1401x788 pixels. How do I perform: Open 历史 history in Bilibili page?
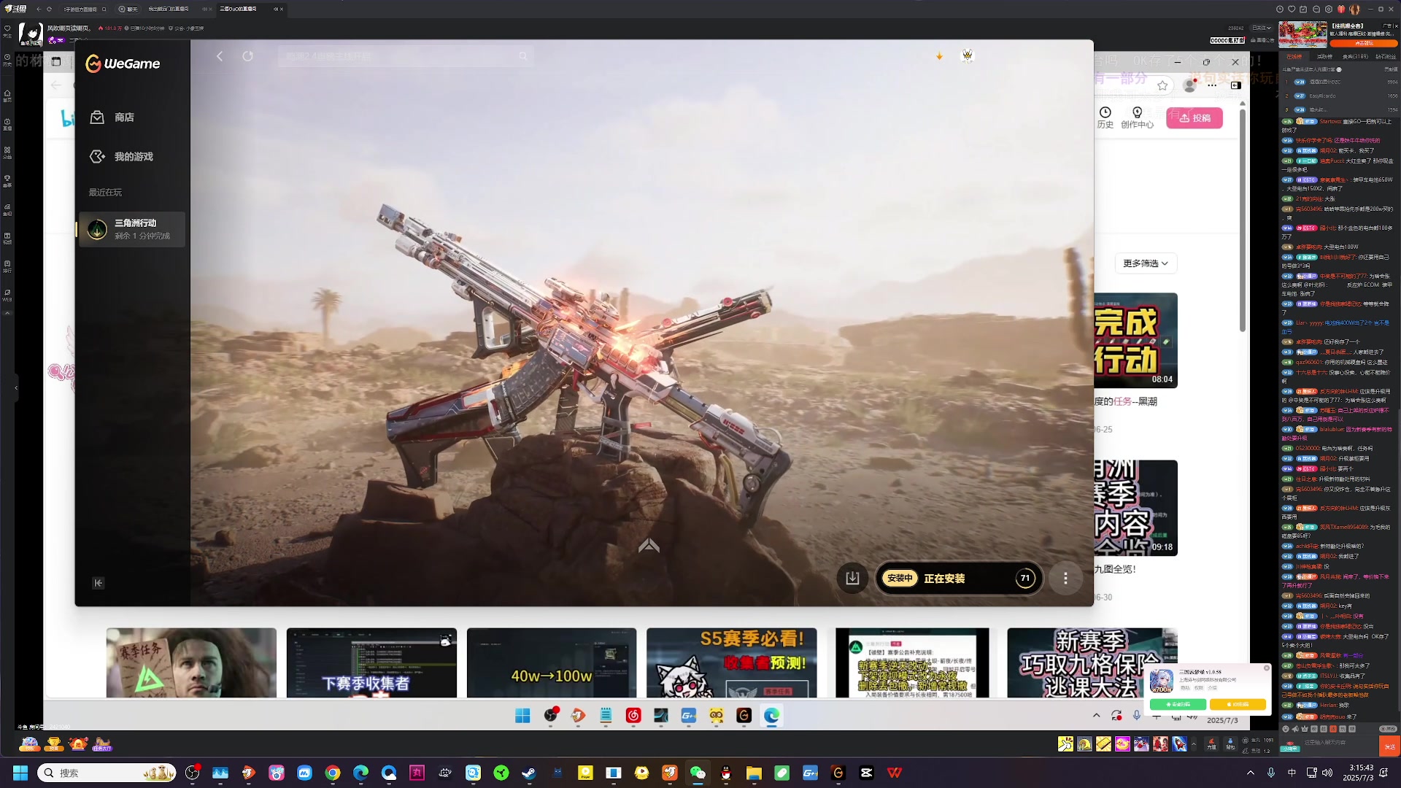coord(1105,117)
